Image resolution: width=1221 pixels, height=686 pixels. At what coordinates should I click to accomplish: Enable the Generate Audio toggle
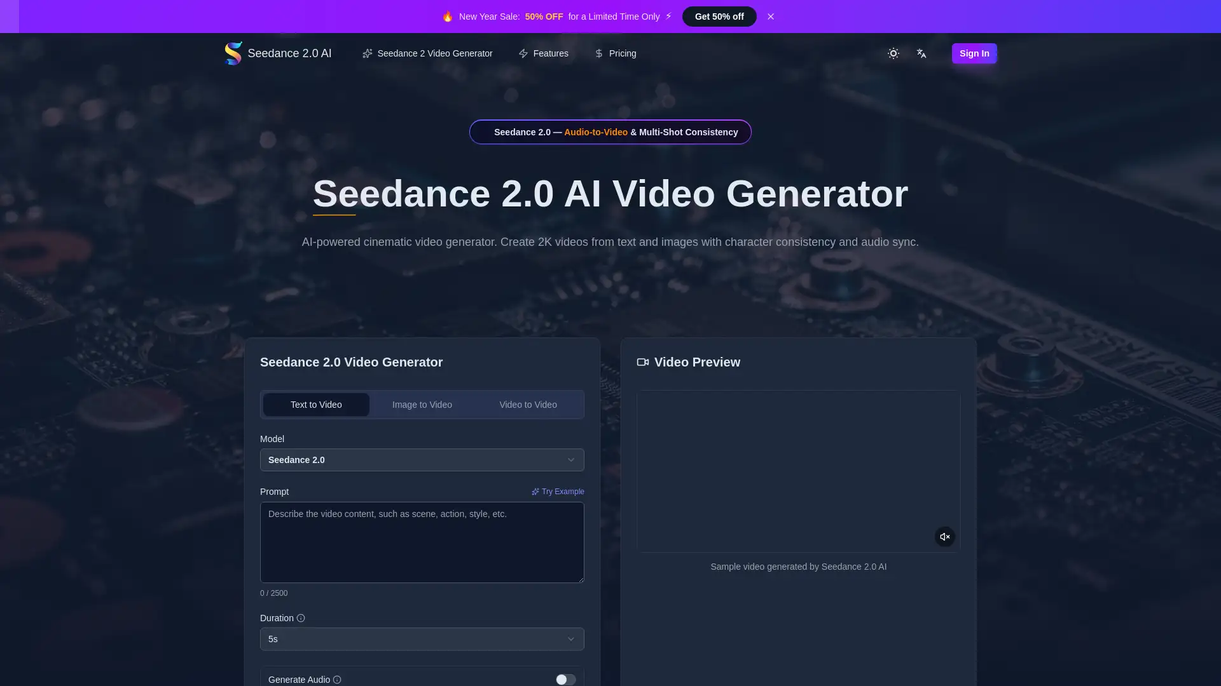click(565, 679)
